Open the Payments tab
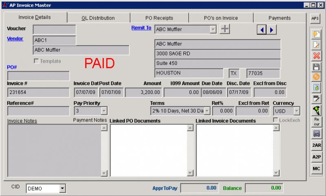Viewport: 326px width, 196px height. click(x=279, y=18)
